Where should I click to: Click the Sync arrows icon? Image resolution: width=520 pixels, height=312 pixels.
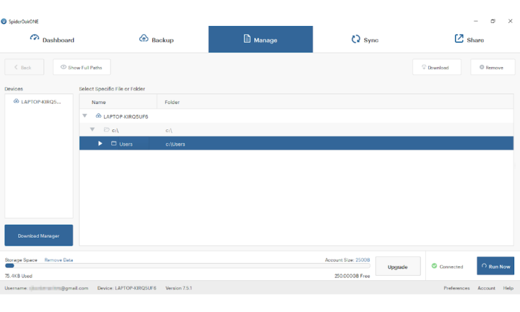tap(356, 39)
